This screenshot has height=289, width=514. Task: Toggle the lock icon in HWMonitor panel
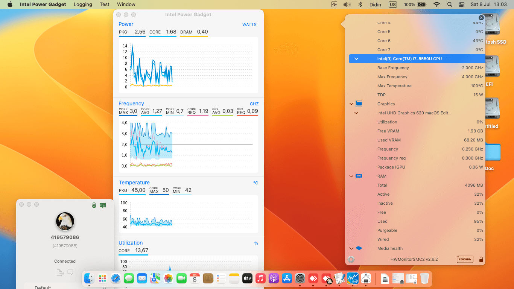click(x=481, y=259)
